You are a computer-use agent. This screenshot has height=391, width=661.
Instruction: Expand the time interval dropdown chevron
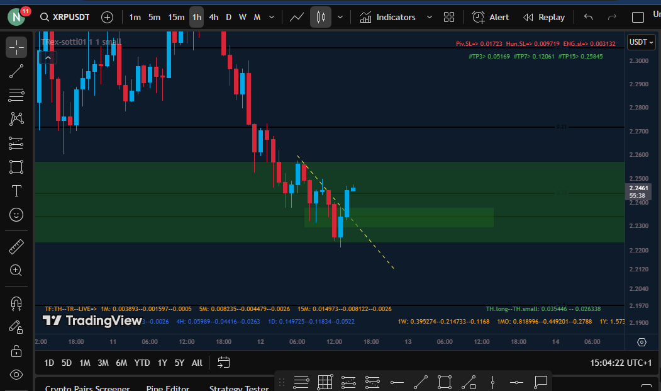[x=271, y=17]
